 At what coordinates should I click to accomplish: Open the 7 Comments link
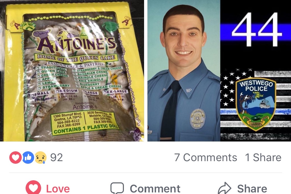[205, 158]
